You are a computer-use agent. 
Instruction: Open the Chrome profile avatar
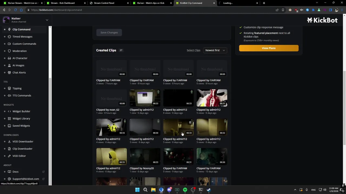[336, 10]
